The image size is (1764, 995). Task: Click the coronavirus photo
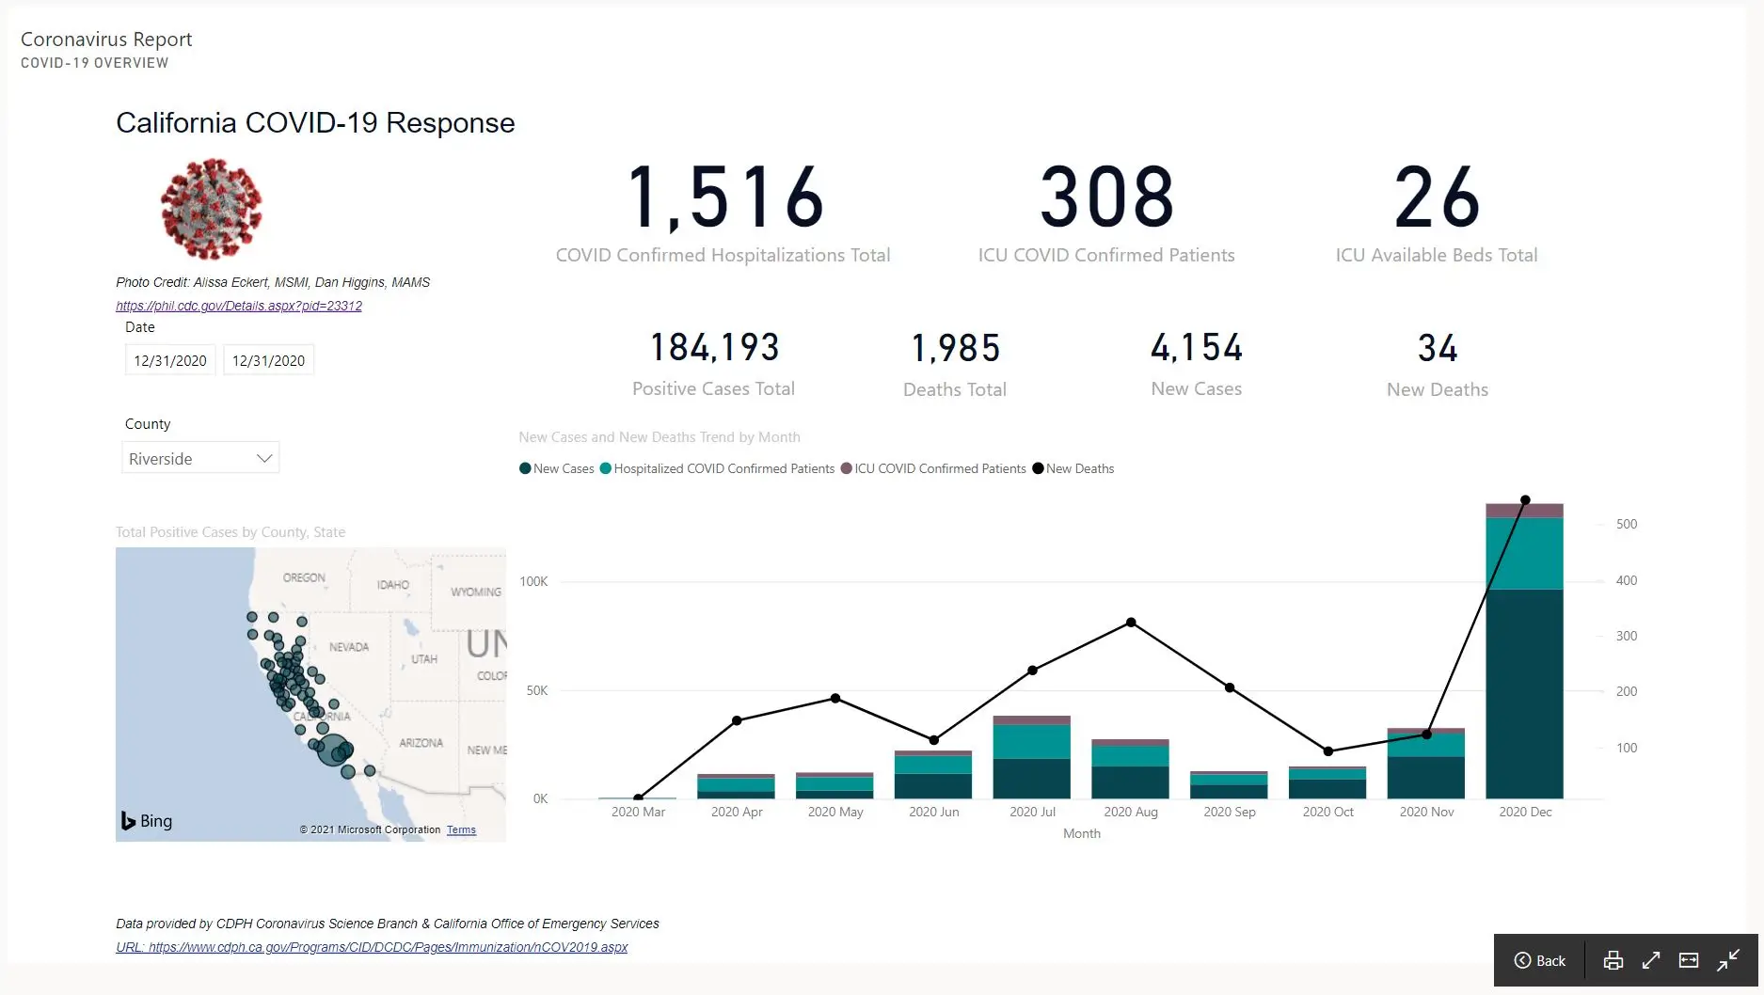pos(210,208)
